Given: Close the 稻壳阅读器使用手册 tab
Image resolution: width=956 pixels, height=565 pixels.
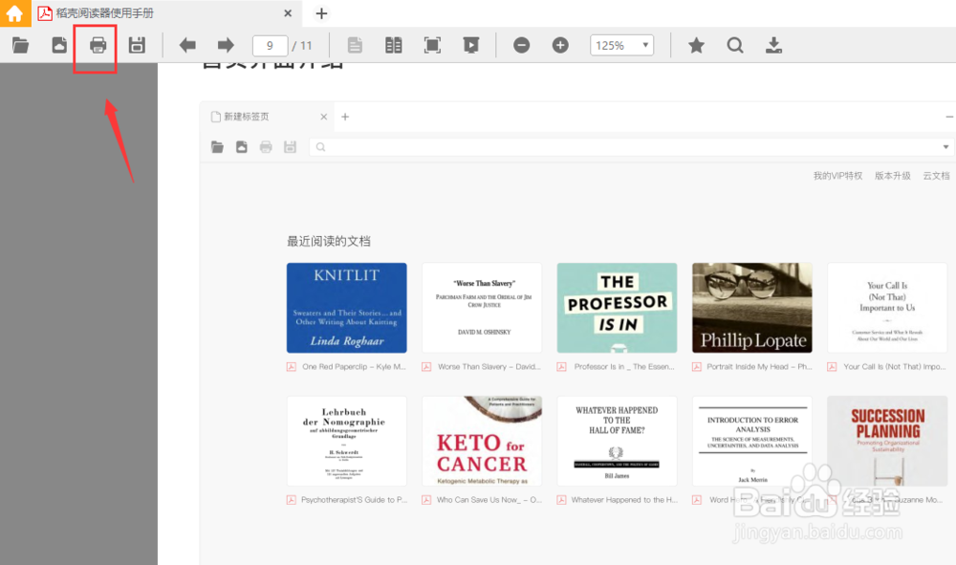Looking at the screenshot, I should [x=288, y=13].
